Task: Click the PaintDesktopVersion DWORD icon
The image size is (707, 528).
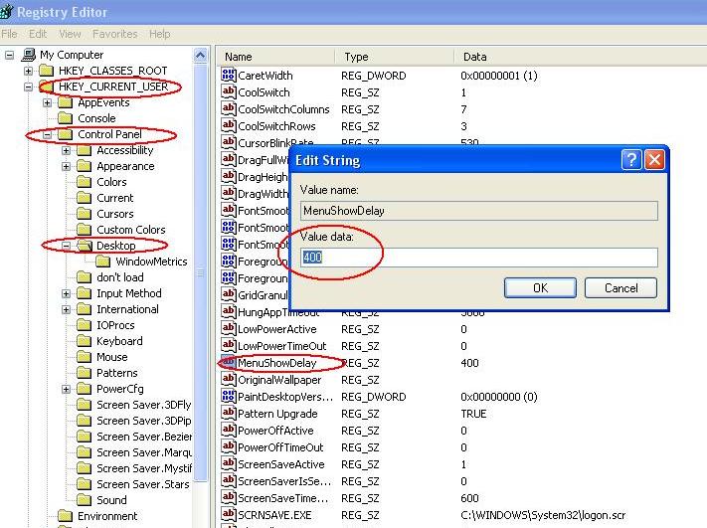Action: (229, 396)
